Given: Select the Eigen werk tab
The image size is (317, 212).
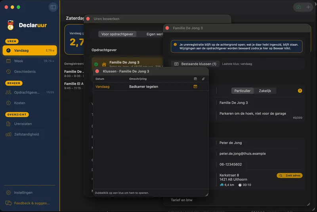Looking at the screenshot, I should (155, 34).
